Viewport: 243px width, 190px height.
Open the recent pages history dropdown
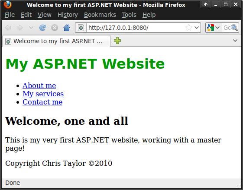[31, 28]
